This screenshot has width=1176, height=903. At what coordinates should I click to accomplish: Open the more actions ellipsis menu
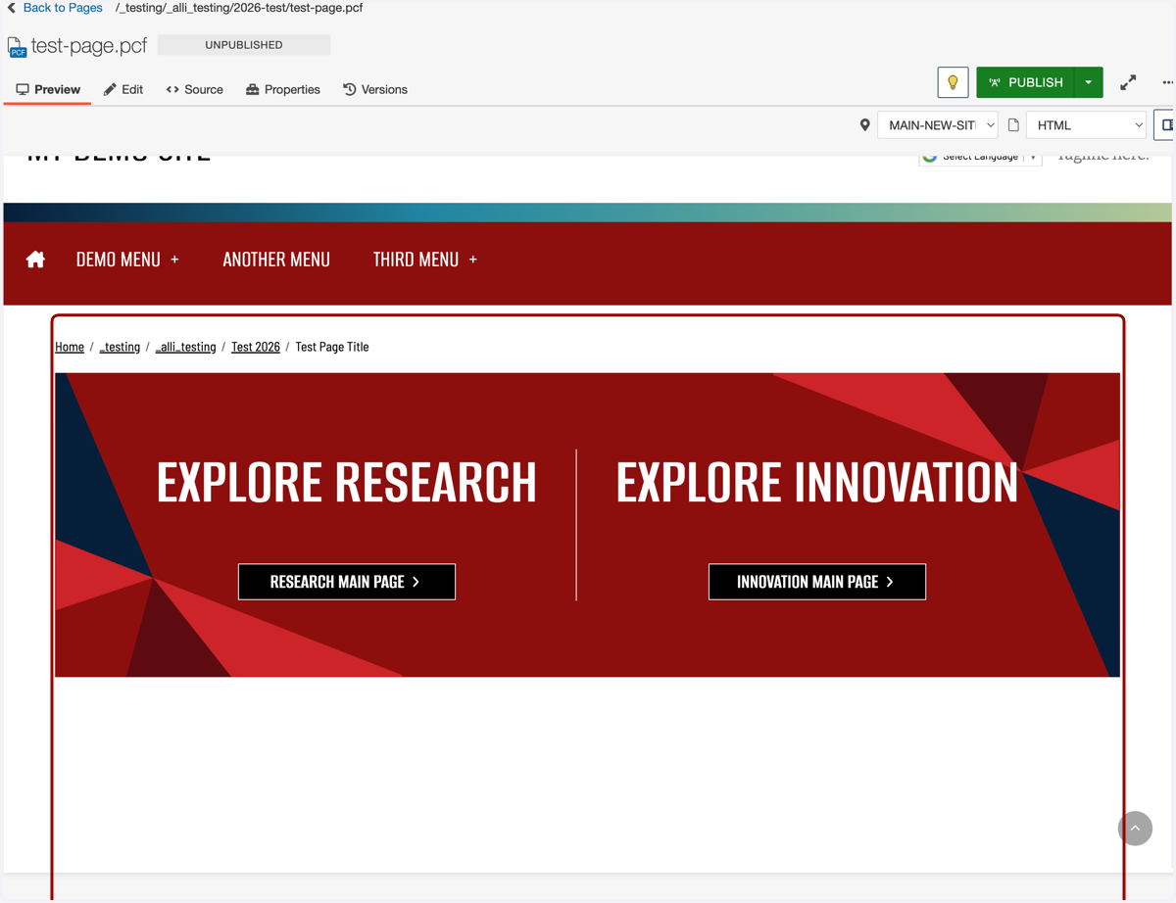pyautogui.click(x=1167, y=82)
